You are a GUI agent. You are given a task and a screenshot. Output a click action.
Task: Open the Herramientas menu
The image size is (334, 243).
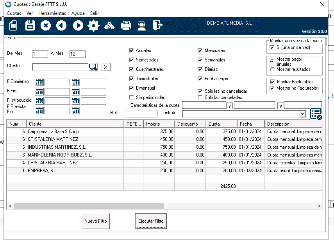pos(52,13)
